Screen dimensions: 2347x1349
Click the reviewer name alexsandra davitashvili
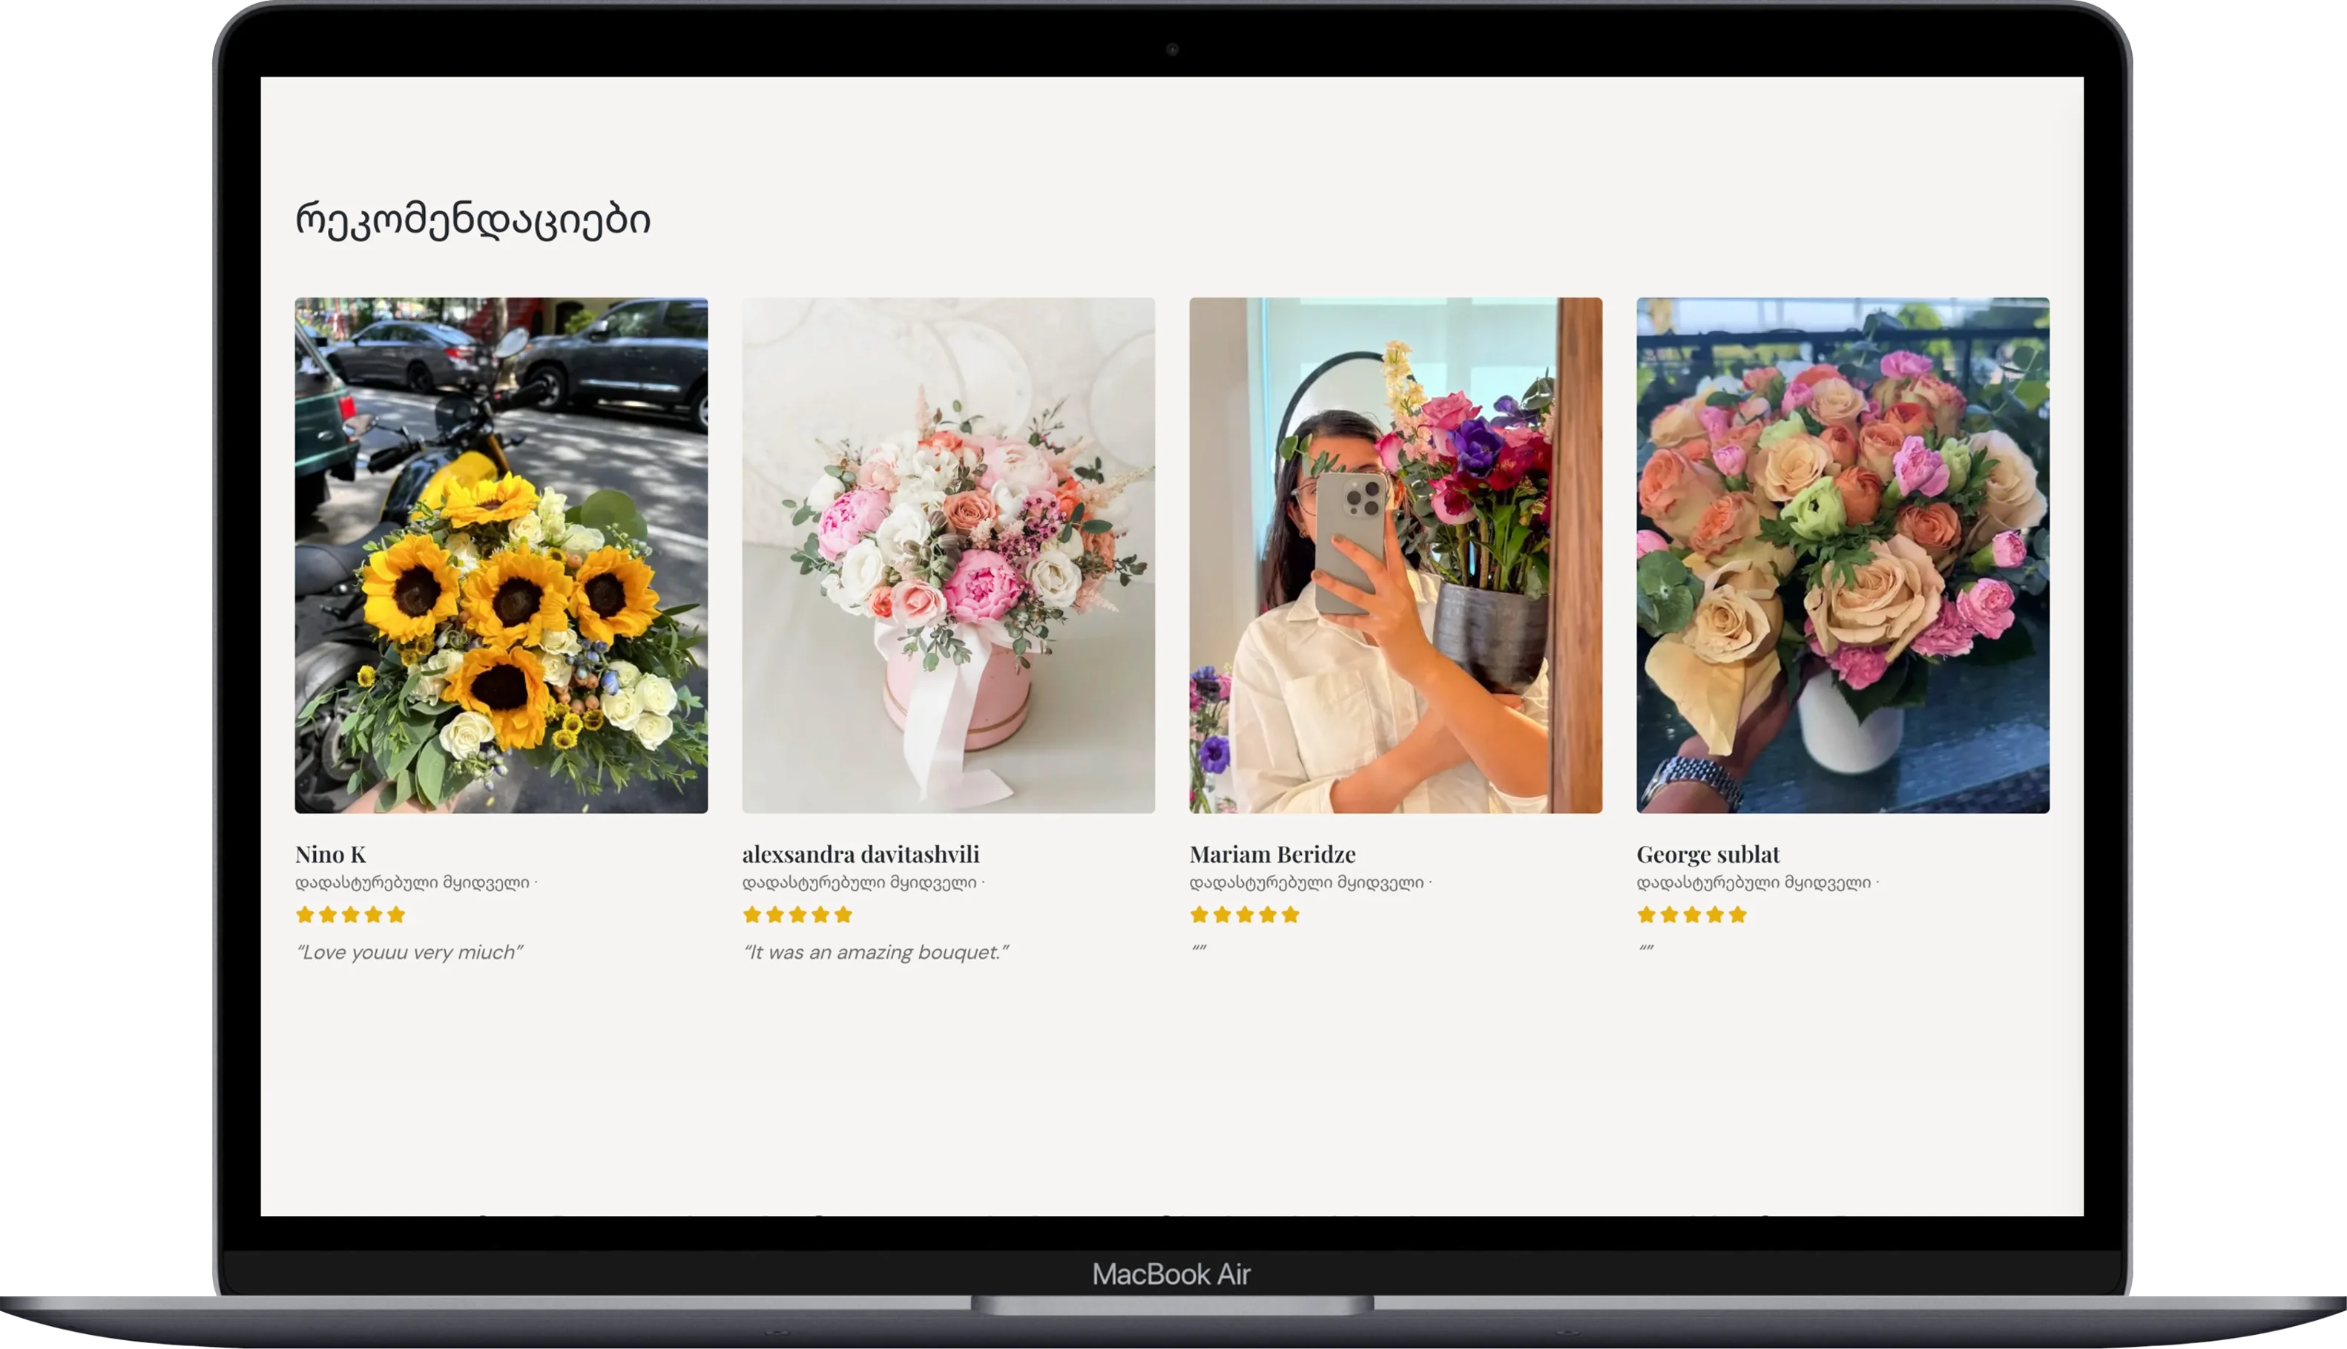coord(860,854)
